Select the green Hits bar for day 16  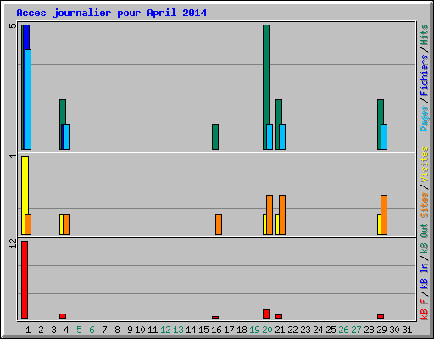click(215, 136)
